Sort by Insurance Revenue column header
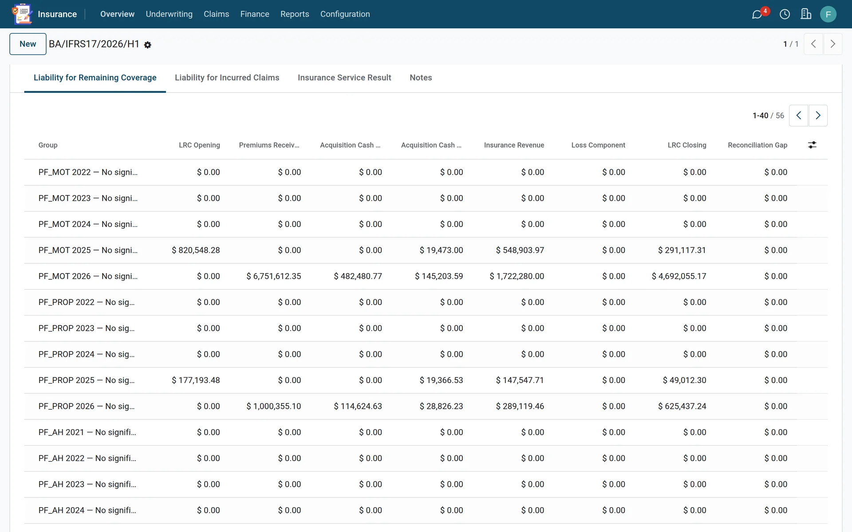 point(514,145)
